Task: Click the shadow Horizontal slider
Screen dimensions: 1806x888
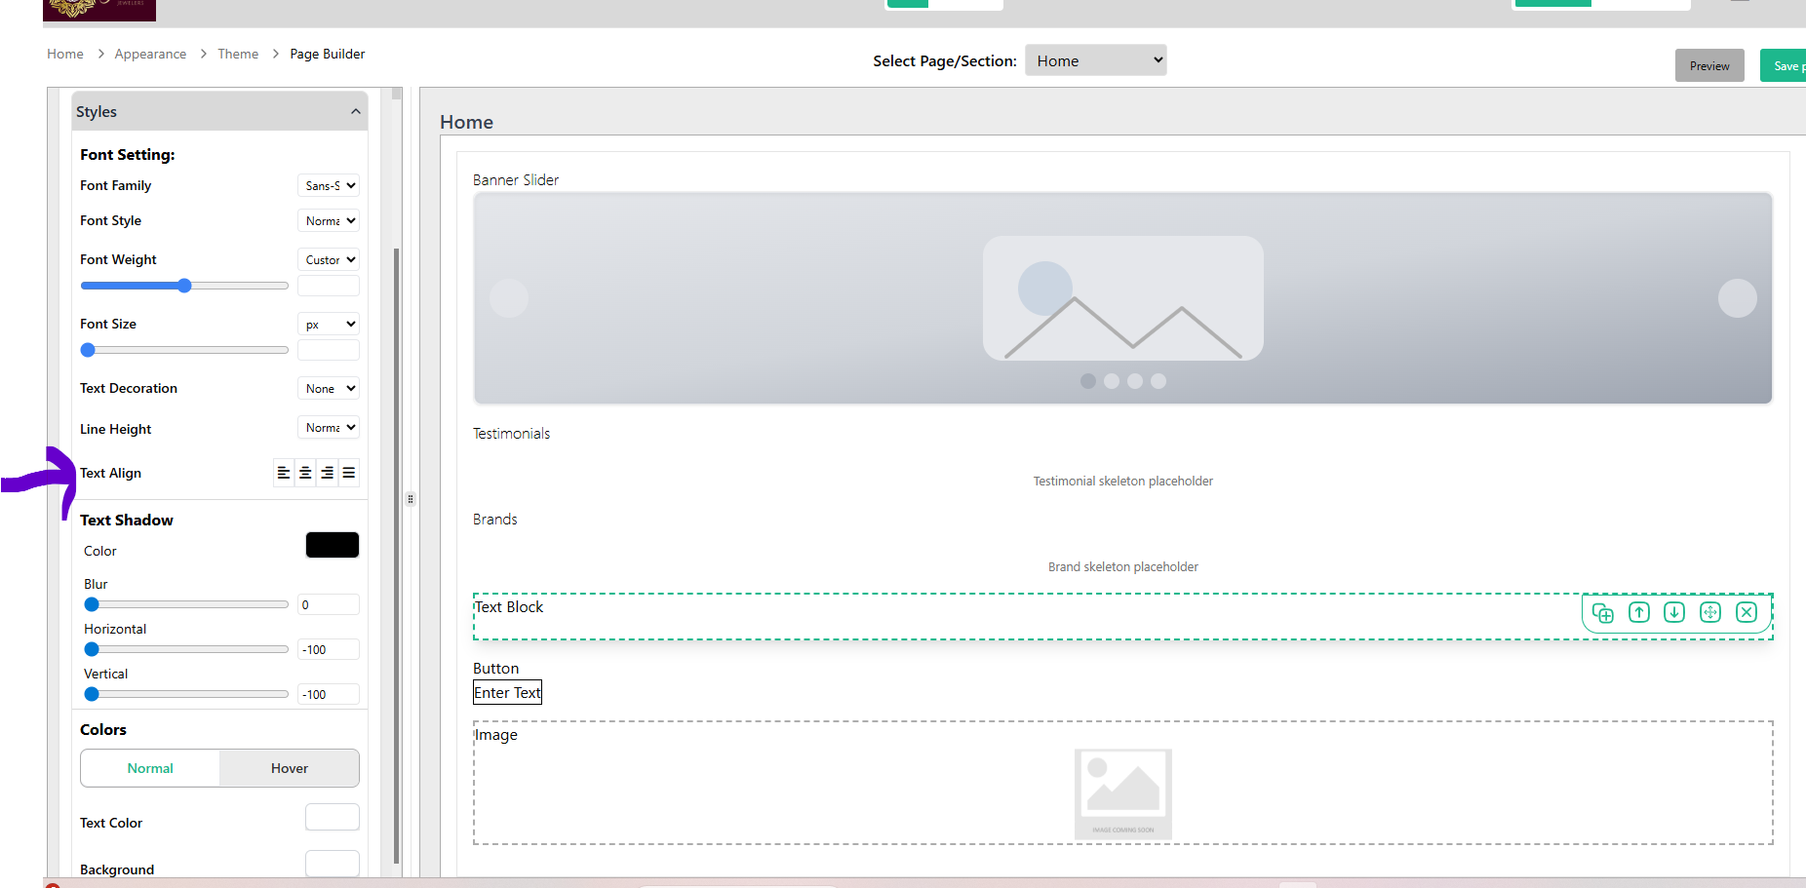Action: pos(186,649)
